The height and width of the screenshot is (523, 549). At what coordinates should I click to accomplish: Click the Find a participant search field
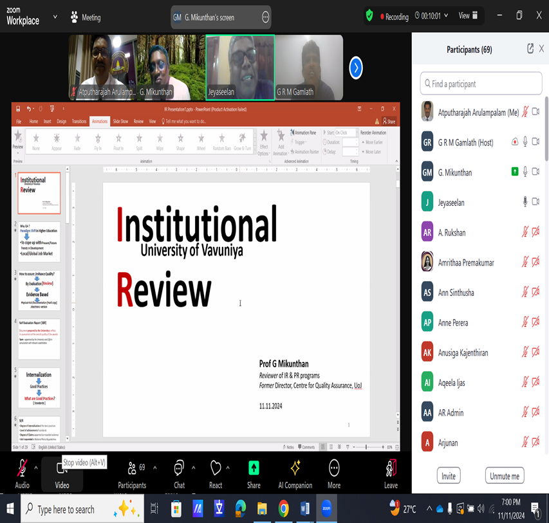point(481,84)
